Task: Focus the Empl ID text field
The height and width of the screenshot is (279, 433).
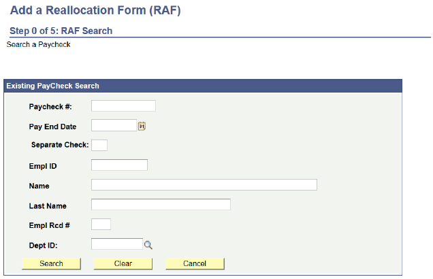Action: click(x=119, y=165)
